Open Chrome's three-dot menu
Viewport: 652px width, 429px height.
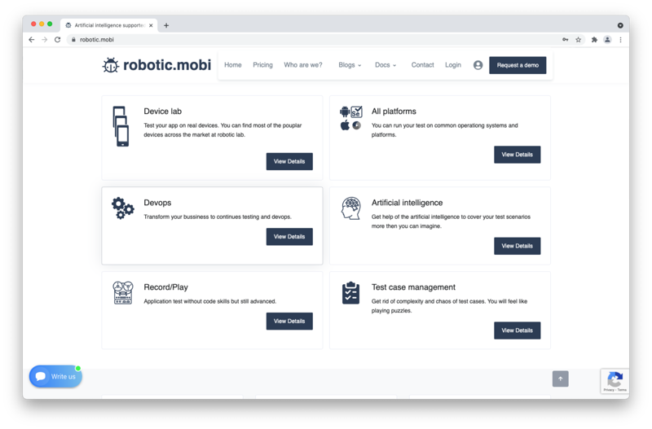pyautogui.click(x=620, y=39)
